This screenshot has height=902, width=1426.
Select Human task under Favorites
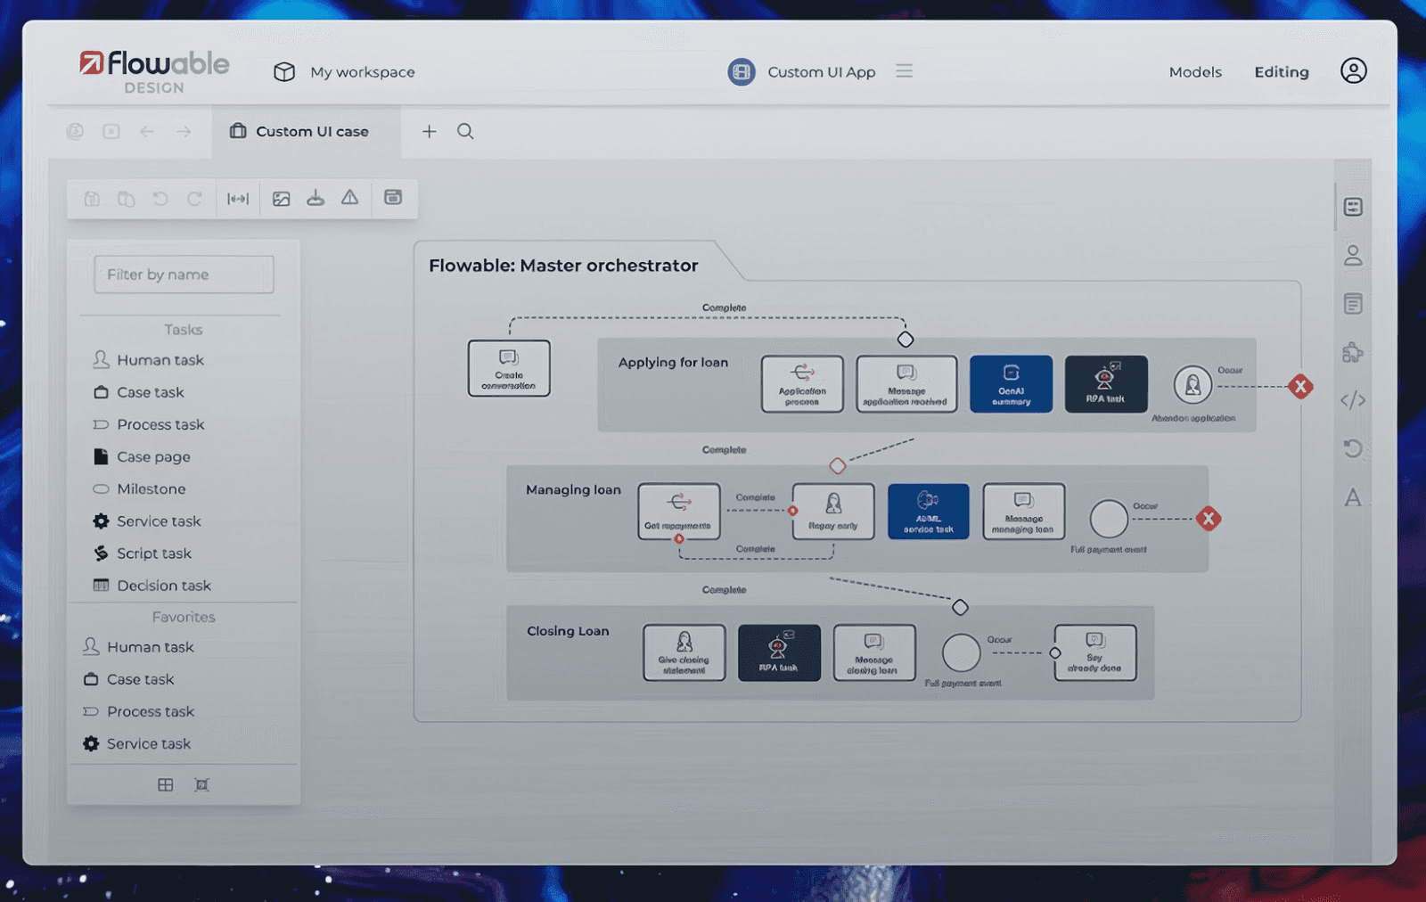coord(138,647)
